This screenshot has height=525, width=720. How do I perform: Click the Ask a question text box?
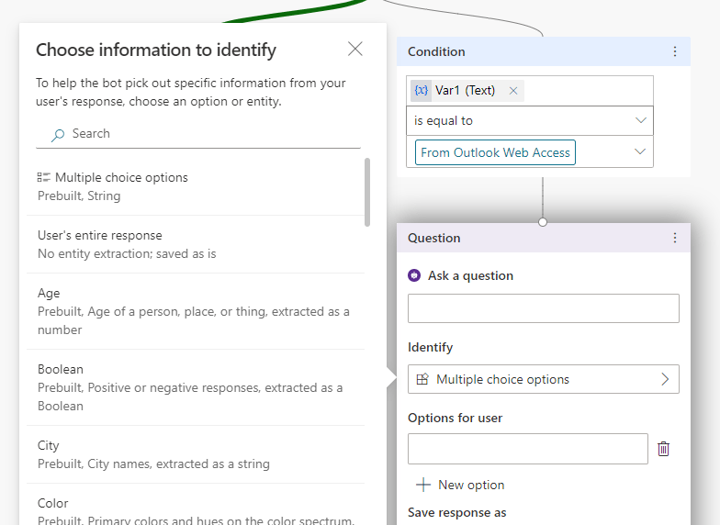pyautogui.click(x=543, y=308)
